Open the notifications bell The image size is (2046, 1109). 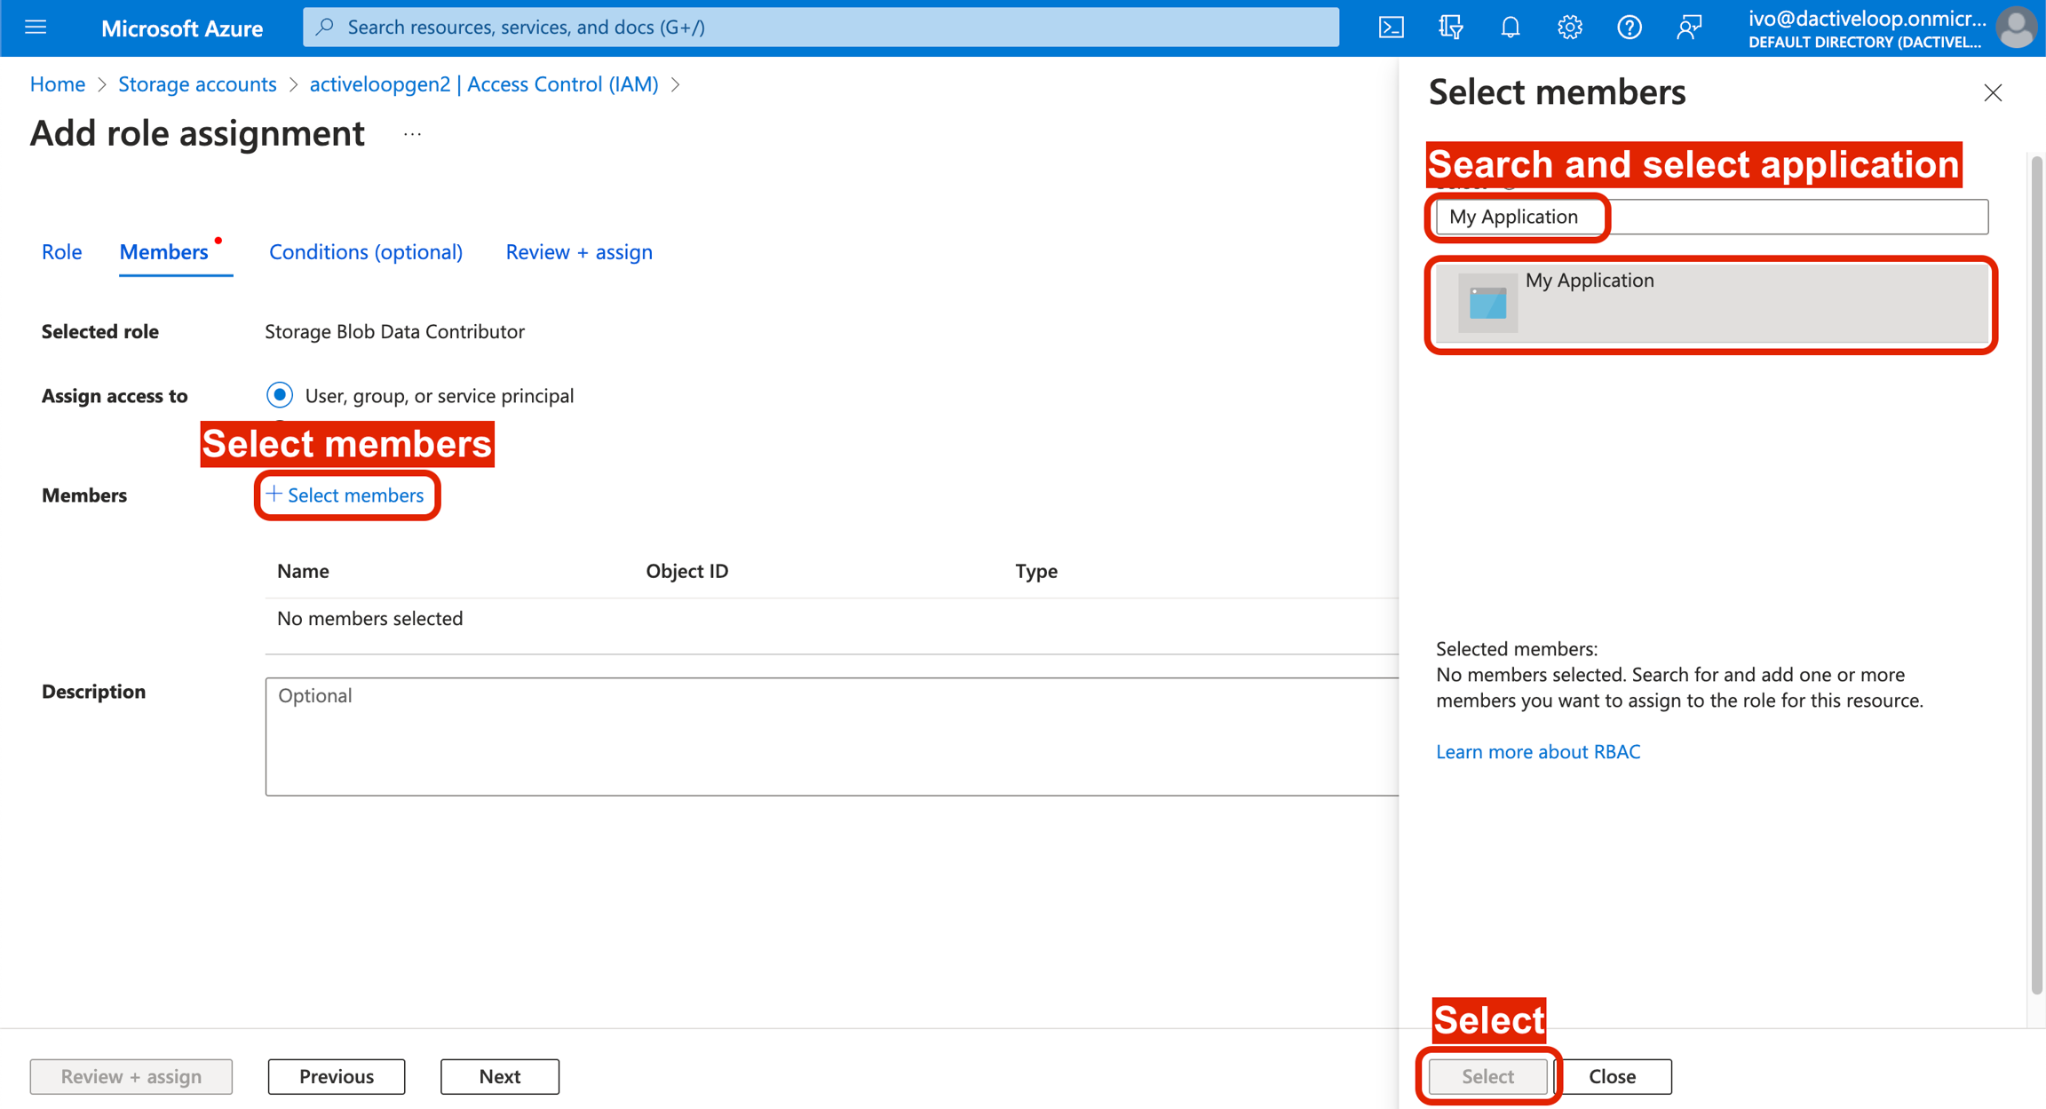[1510, 28]
